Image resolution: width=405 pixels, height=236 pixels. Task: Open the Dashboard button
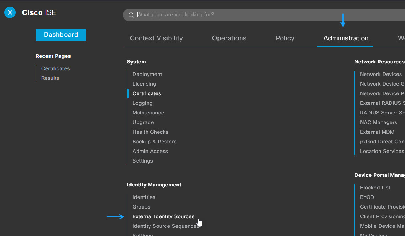coord(61,35)
